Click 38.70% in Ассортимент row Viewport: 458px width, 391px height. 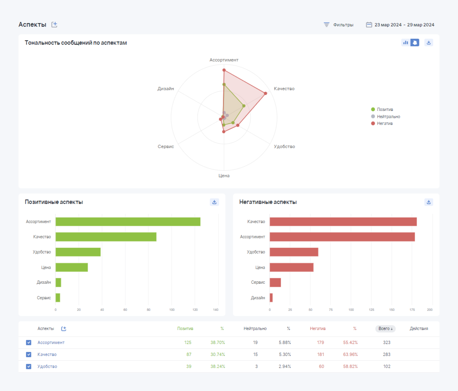(x=218, y=343)
